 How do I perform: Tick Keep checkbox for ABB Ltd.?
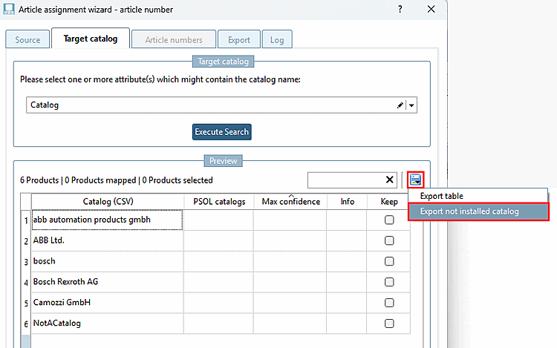tap(389, 240)
